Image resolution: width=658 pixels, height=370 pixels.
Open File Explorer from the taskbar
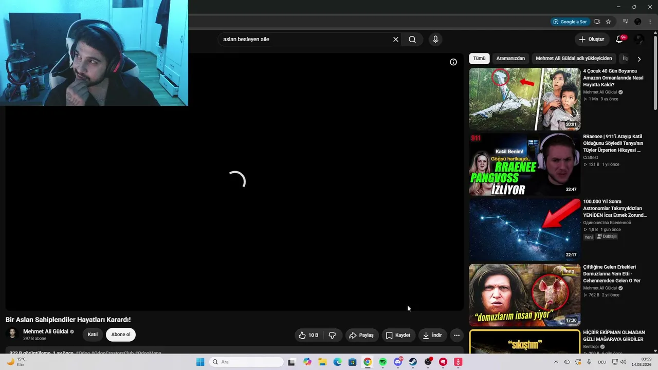tap(322, 362)
